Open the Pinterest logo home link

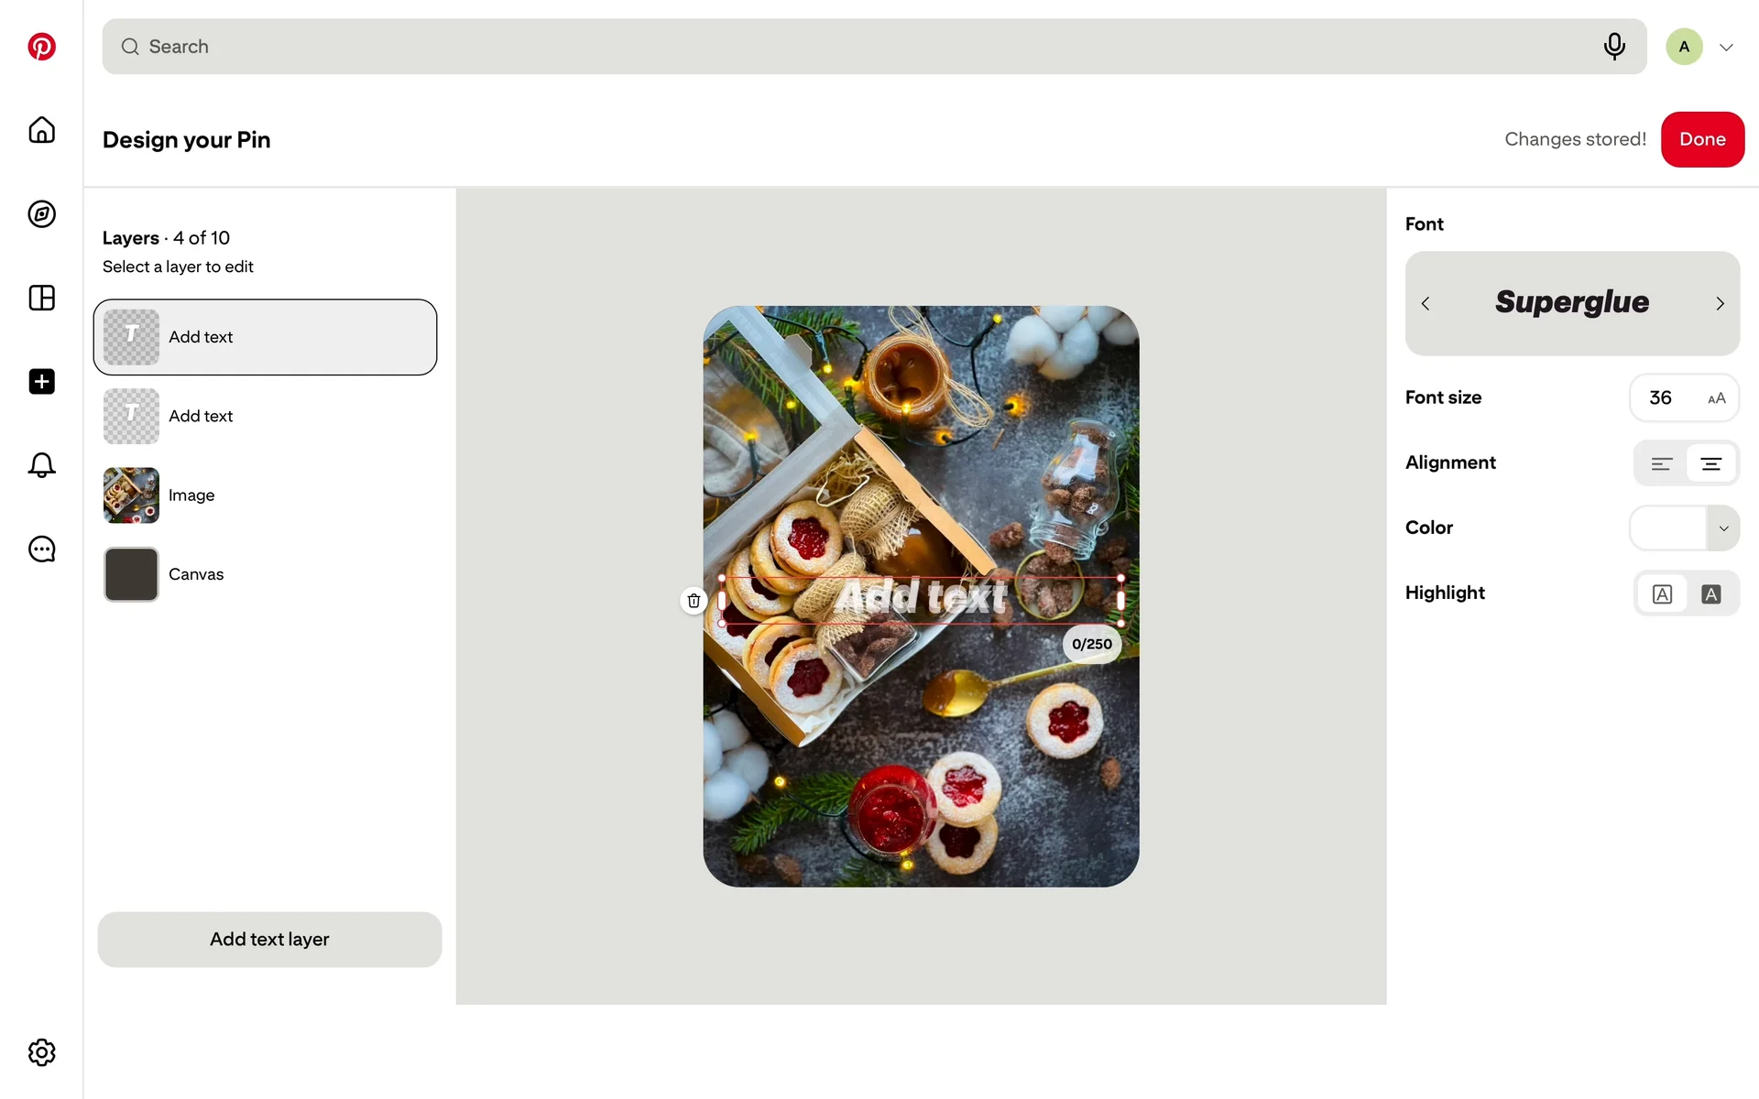tap(41, 47)
